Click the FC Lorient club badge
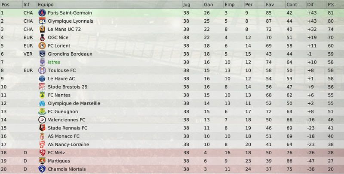 click(42, 46)
